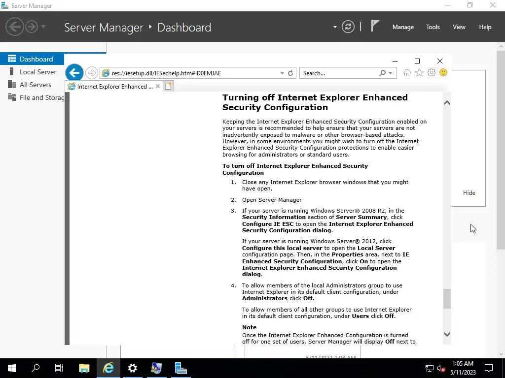This screenshot has width=505, height=378.
Task: Select Local Server in the sidebar
Action: coord(32,72)
